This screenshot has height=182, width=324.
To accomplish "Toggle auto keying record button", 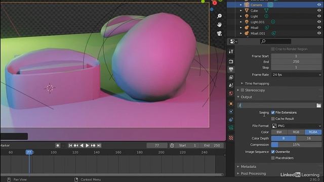I will 58,146.
